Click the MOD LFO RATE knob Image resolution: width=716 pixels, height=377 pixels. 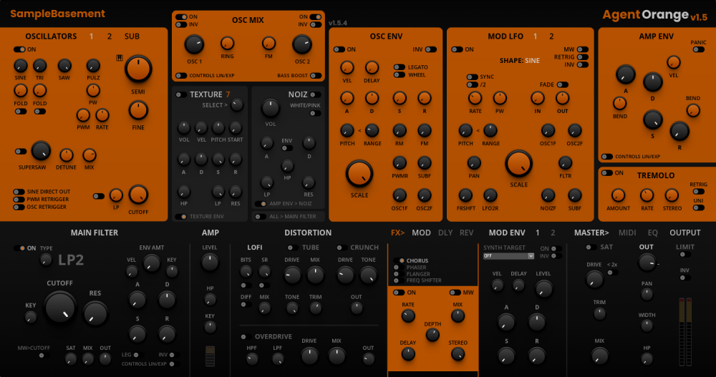[475, 98]
